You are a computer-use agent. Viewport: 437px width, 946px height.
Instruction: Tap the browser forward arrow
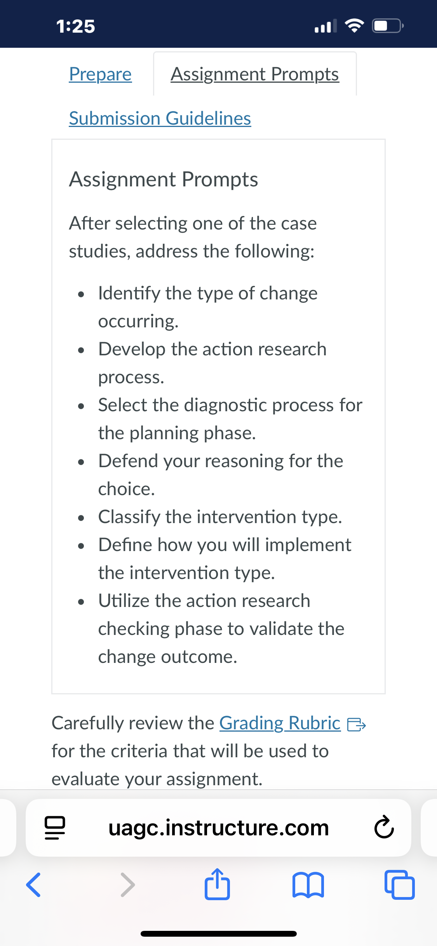point(127,885)
